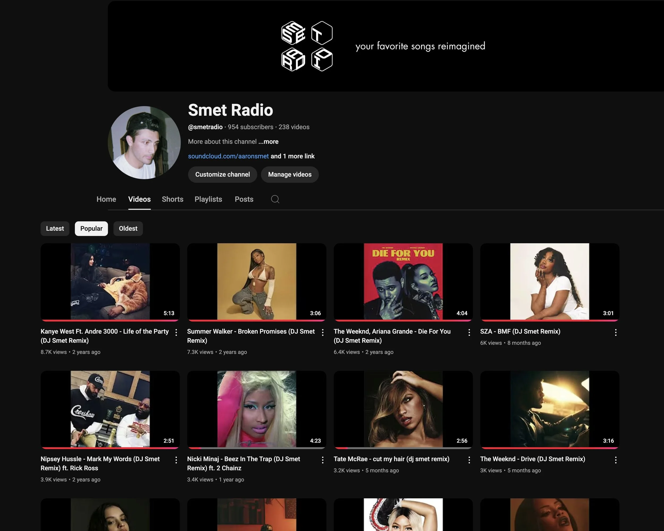Select the Latest filter chip
The width and height of the screenshot is (664, 531).
click(x=55, y=228)
